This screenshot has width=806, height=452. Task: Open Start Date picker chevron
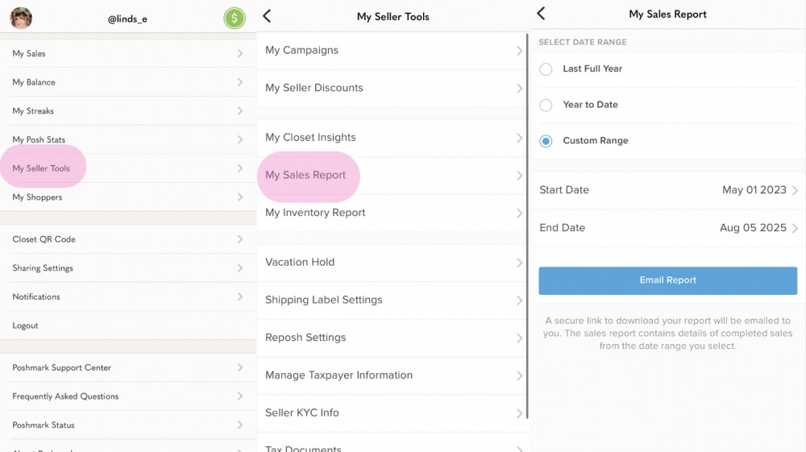tap(796, 191)
